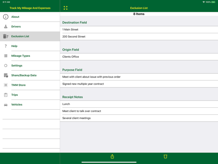Select 'Several client meetings' row
The width and height of the screenshot is (218, 164).
[x=139, y=118]
